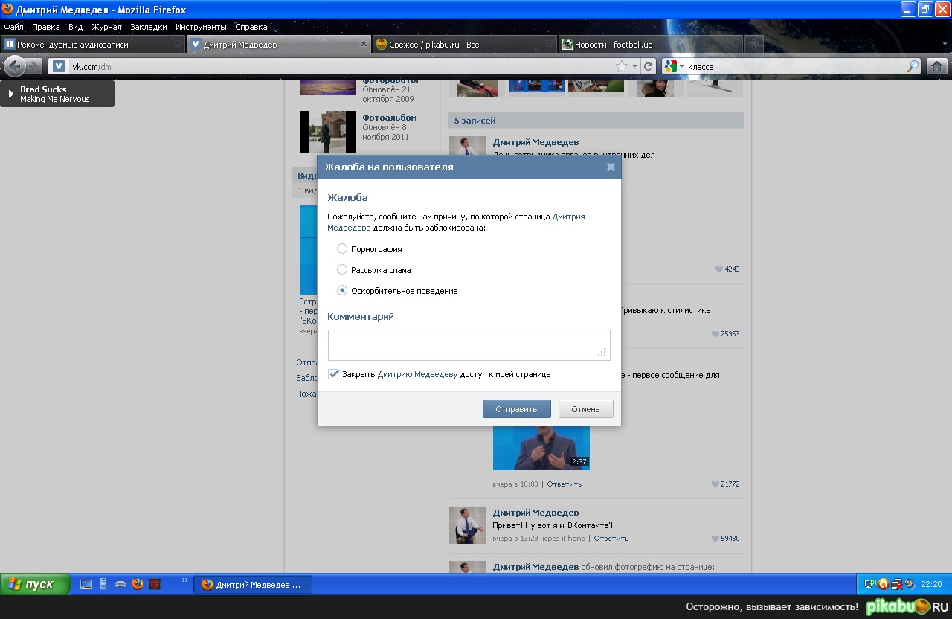
Task: Open a new tab with the plus button
Action: 753,45
